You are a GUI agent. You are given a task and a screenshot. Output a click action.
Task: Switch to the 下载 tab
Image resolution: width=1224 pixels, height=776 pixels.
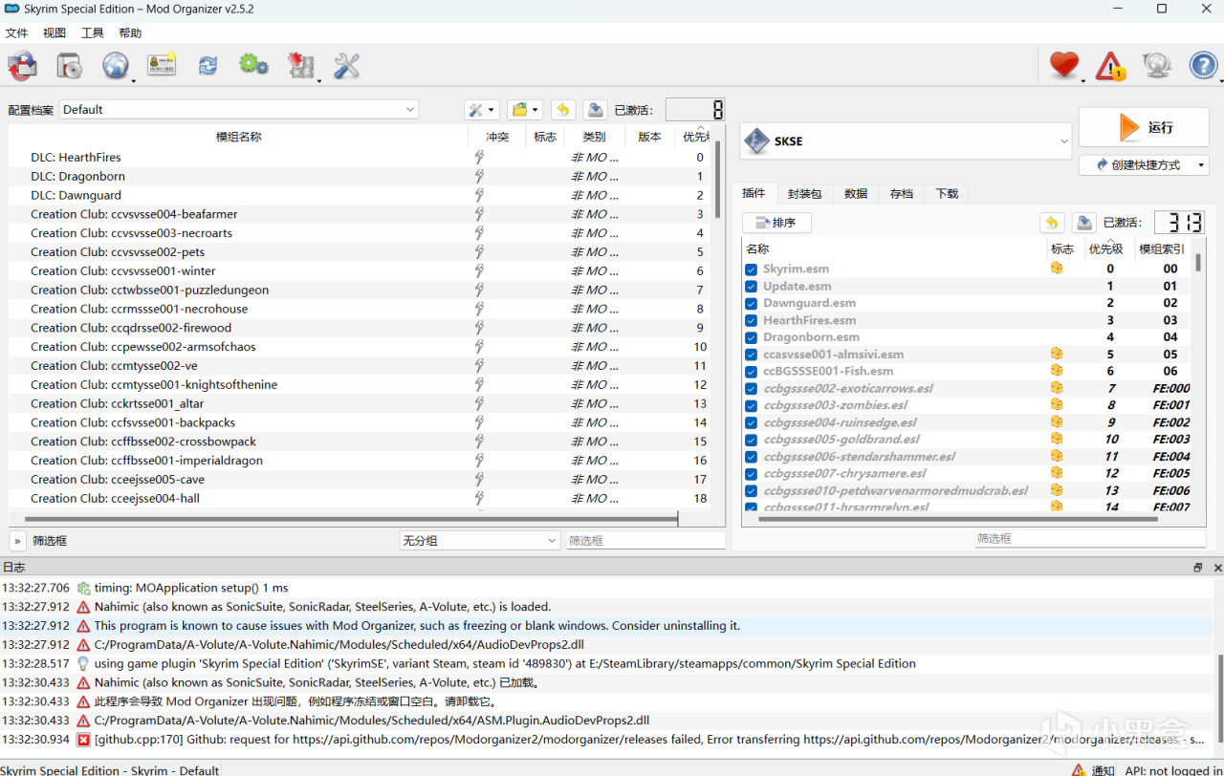[x=947, y=194]
